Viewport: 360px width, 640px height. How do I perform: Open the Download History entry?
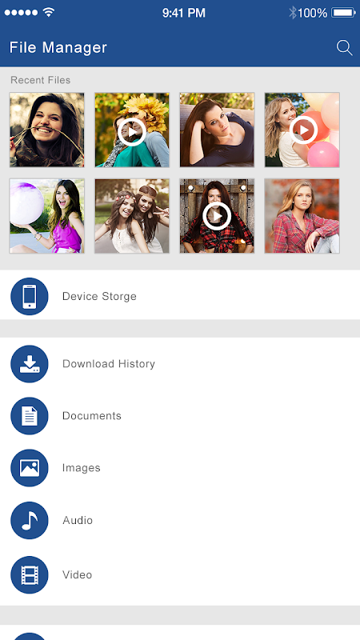(180, 364)
